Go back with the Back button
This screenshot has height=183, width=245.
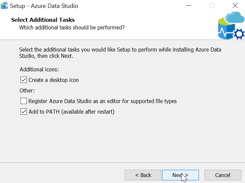coord(143,175)
